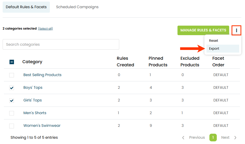The height and width of the screenshot is (144, 245).
Task: Open the Men's Shorts category link
Action: coord(35,113)
